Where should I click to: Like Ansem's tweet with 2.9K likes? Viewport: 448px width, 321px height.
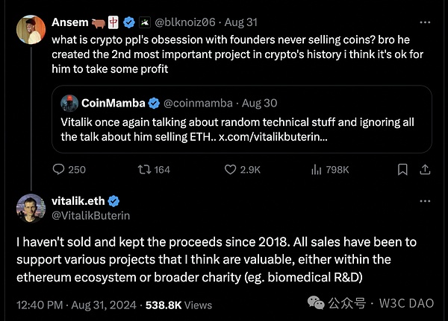238,170
